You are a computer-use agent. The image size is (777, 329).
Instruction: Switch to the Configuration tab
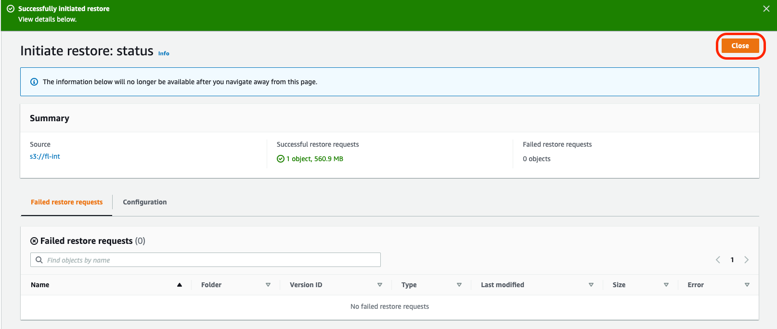point(144,202)
